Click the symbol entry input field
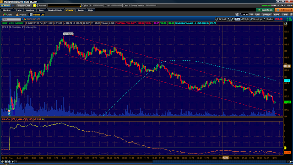Image resolution: width=293 pixels, height=165 pixels. coord(11,19)
